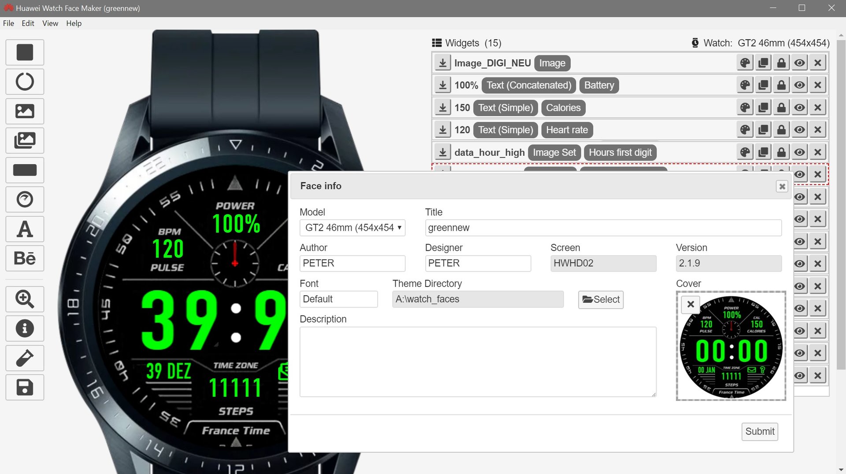Image resolution: width=846 pixels, height=474 pixels.
Task: Hide the data_hour_high widget
Action: pos(799,152)
